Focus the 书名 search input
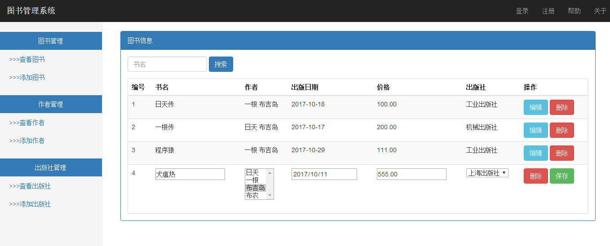Screen dimensions: 610x246 pyautogui.click(x=167, y=64)
